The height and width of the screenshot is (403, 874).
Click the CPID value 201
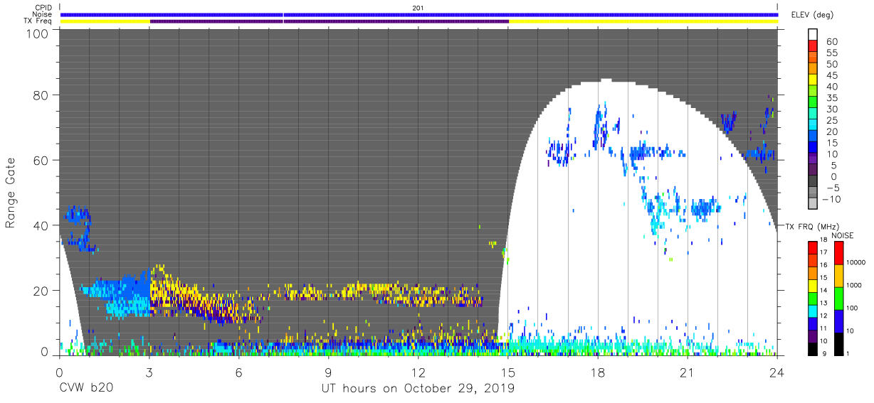(418, 7)
